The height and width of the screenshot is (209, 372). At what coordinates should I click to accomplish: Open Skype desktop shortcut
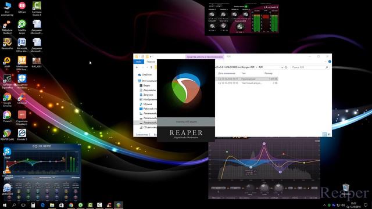(x=7, y=153)
